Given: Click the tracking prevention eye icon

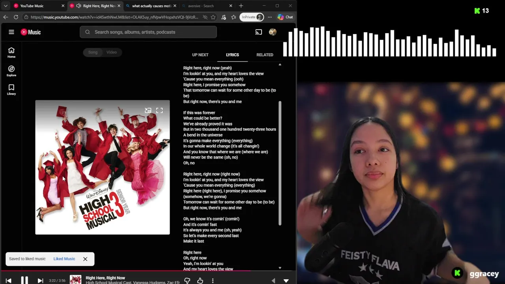Looking at the screenshot, I should [x=205, y=17].
